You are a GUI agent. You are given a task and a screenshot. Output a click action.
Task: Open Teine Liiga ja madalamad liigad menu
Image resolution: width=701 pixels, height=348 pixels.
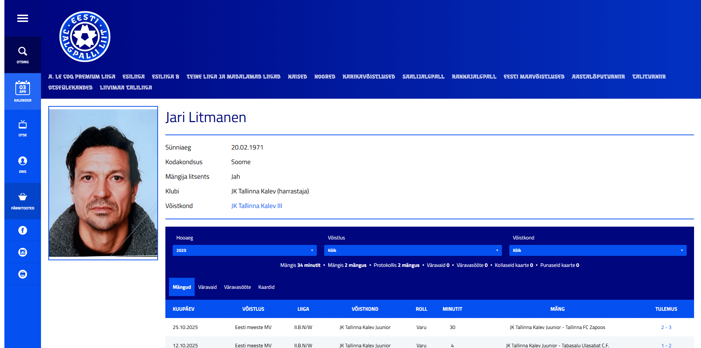click(234, 77)
